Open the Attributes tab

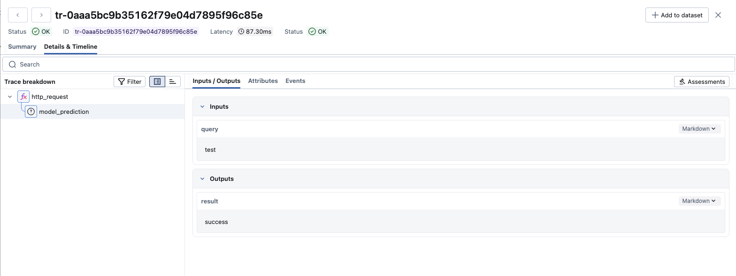pos(263,81)
